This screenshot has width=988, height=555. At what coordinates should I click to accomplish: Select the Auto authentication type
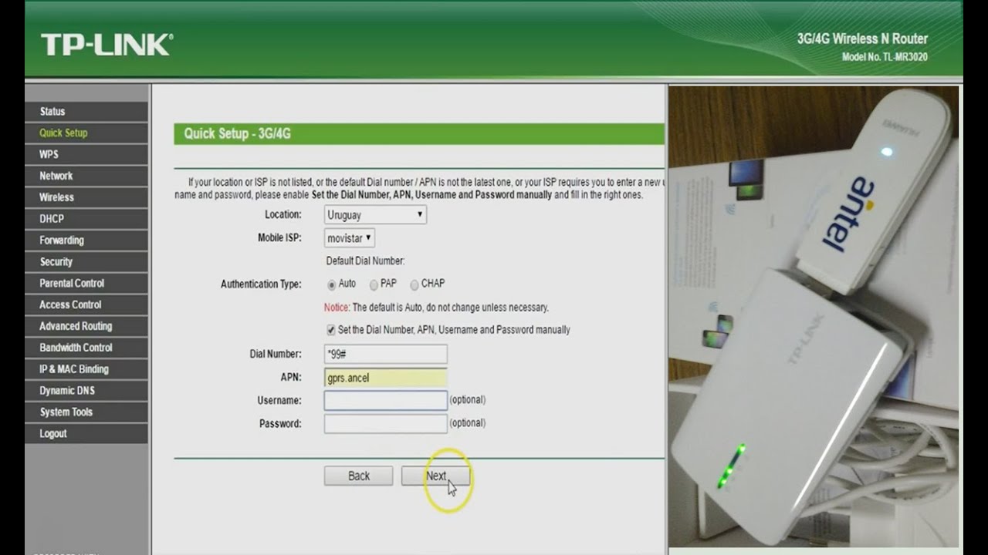(x=331, y=285)
